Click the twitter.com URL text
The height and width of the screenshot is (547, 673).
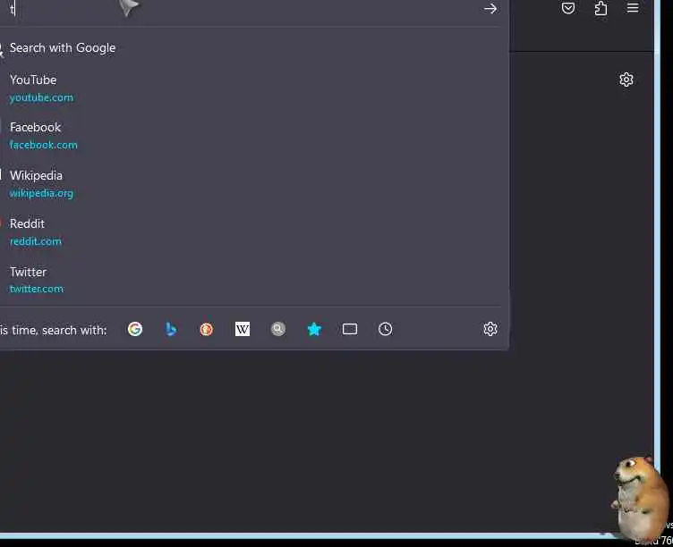click(37, 289)
